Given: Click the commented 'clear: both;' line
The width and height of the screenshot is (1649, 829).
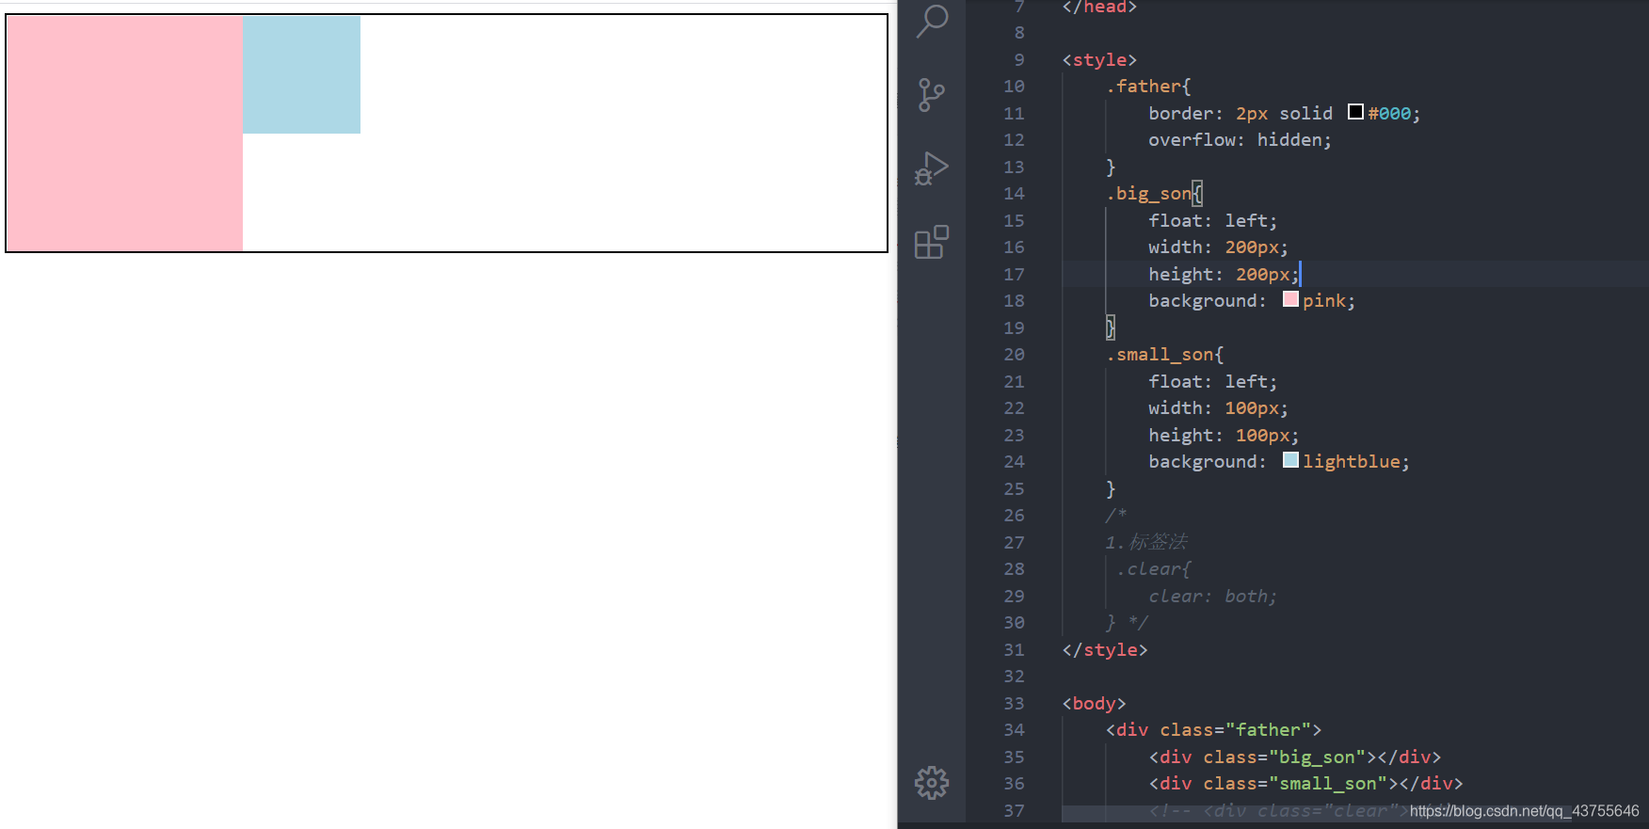Looking at the screenshot, I should 1212,597.
